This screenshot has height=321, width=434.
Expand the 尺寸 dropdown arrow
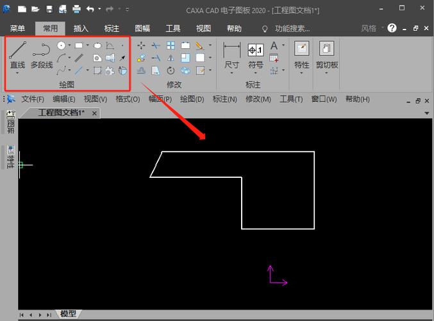231,73
